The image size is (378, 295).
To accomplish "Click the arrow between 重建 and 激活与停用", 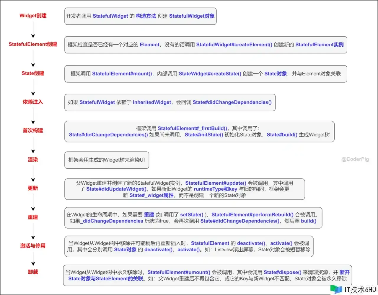I will (x=33, y=231).
